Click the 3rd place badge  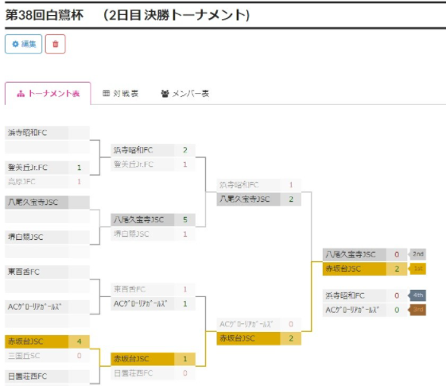coord(417,310)
